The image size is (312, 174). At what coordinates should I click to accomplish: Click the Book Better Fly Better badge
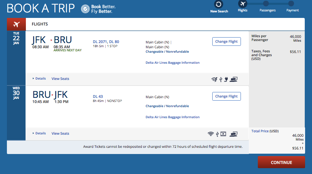tap(98, 9)
